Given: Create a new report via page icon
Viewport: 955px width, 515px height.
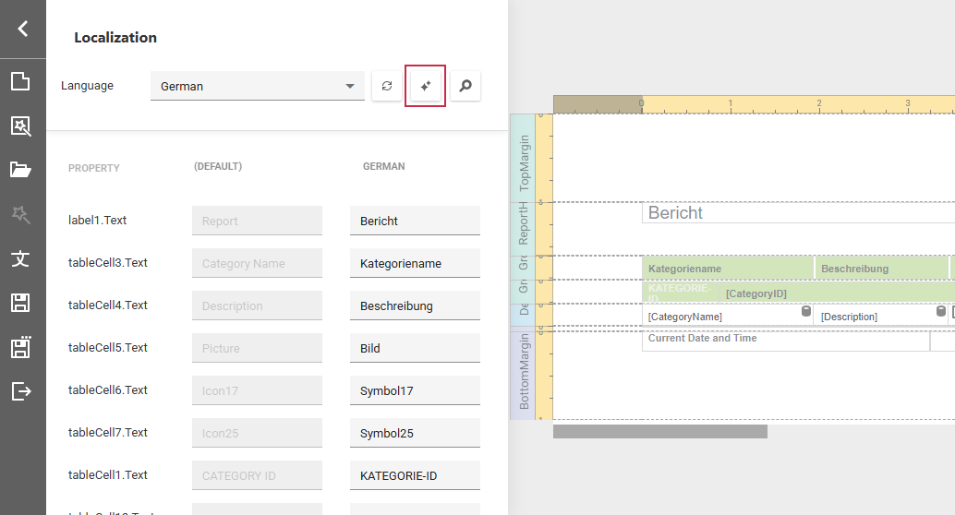Looking at the screenshot, I should click(20, 81).
